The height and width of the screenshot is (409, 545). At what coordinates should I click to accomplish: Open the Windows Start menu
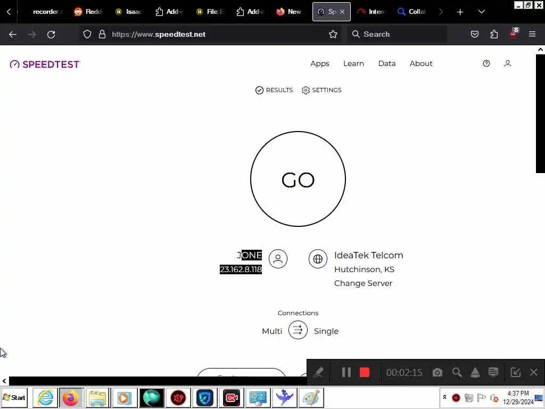14,397
